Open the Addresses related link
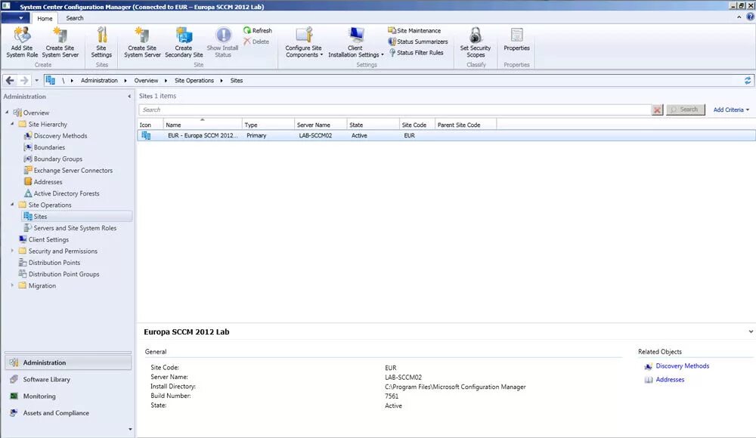This screenshot has height=438, width=756. [670, 380]
